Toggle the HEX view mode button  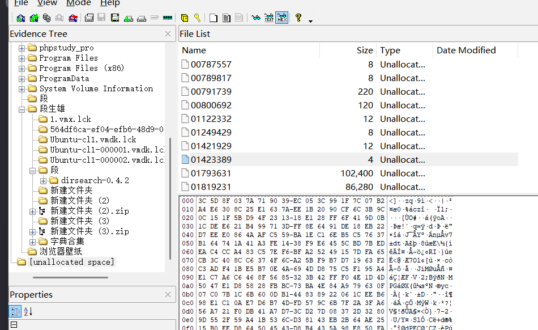(x=281, y=18)
